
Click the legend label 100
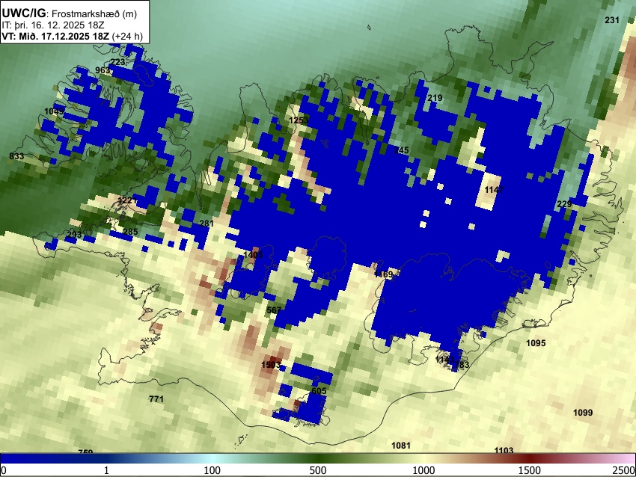[x=212, y=470]
